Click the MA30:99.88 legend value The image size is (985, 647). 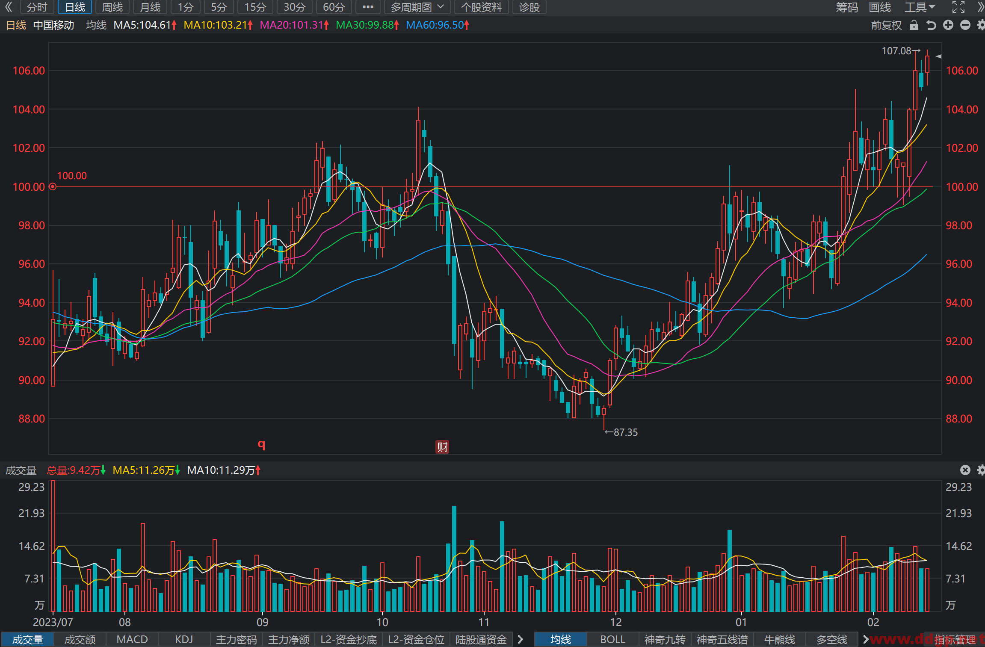[x=367, y=25]
